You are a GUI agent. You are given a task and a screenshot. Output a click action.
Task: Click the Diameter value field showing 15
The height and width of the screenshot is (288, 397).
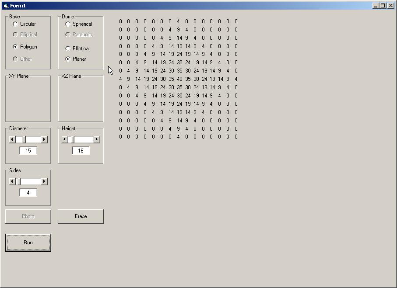coord(28,151)
